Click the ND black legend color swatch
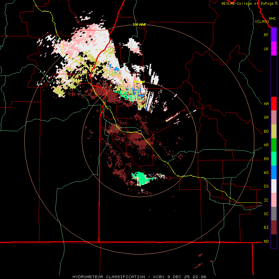279x279 pixels. click(274, 241)
